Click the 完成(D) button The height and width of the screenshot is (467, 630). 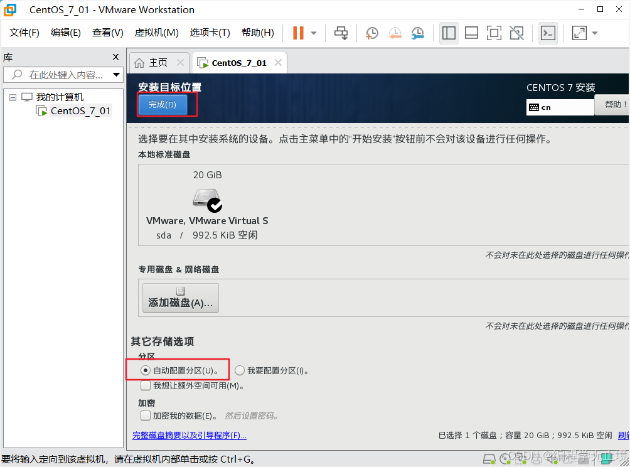click(x=163, y=104)
